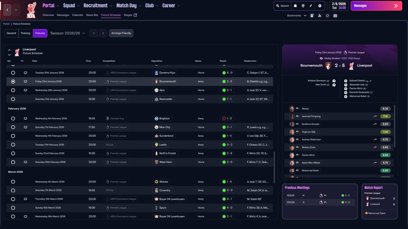Click the Bournemouth badge in match scoreline
408x229 pixels.
[328, 66]
